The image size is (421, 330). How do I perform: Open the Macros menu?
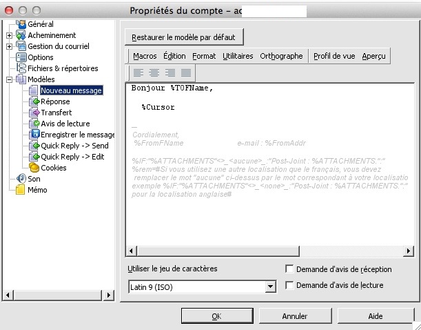[x=144, y=56]
